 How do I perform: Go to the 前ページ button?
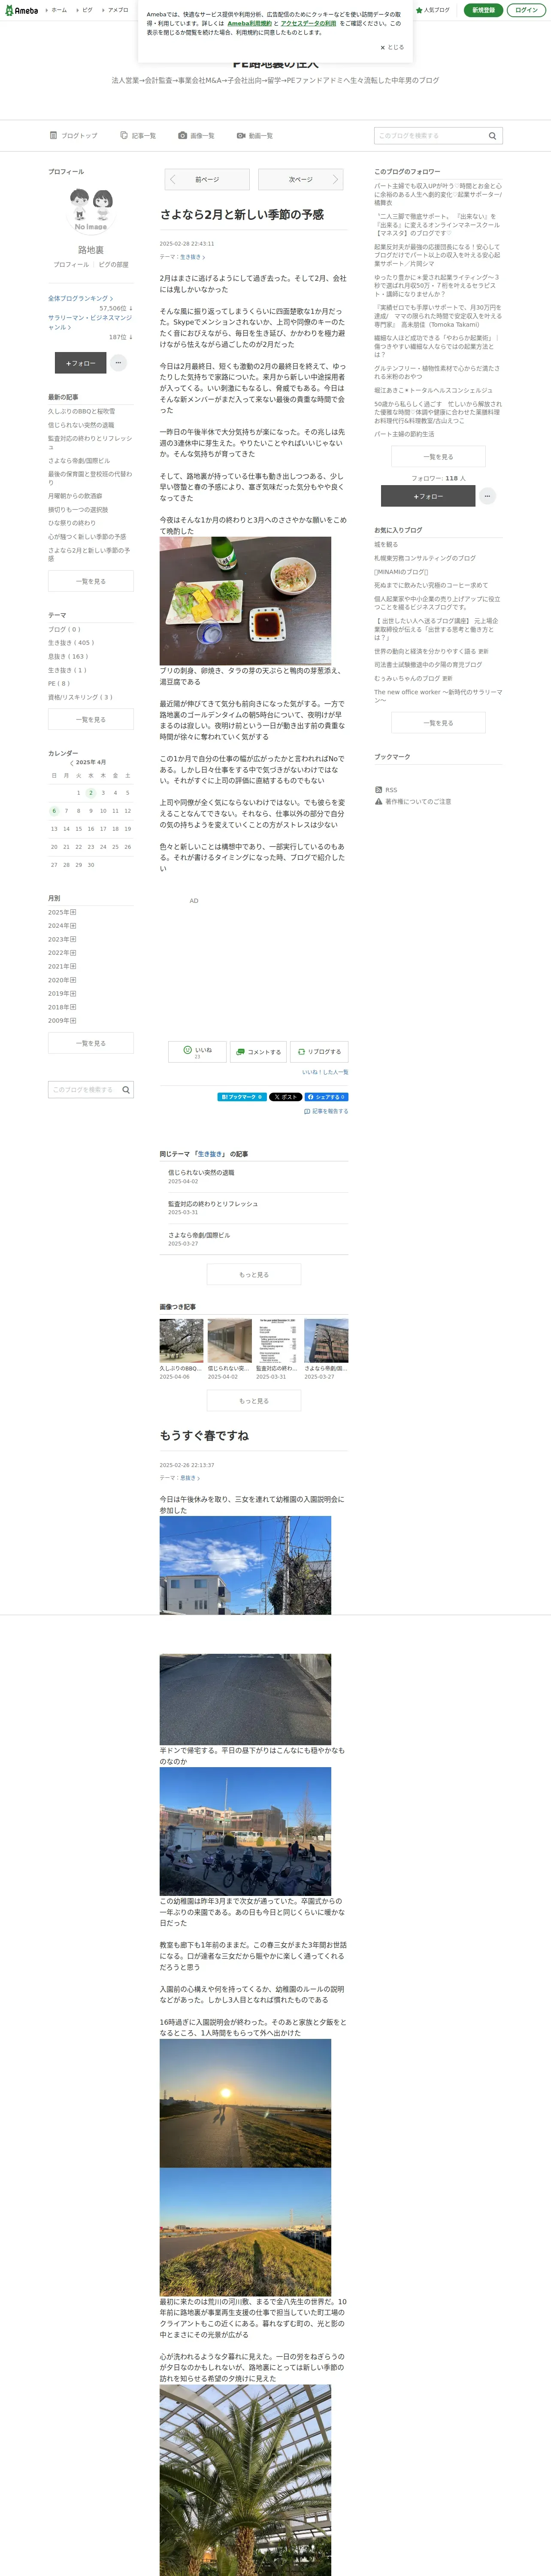point(207,180)
